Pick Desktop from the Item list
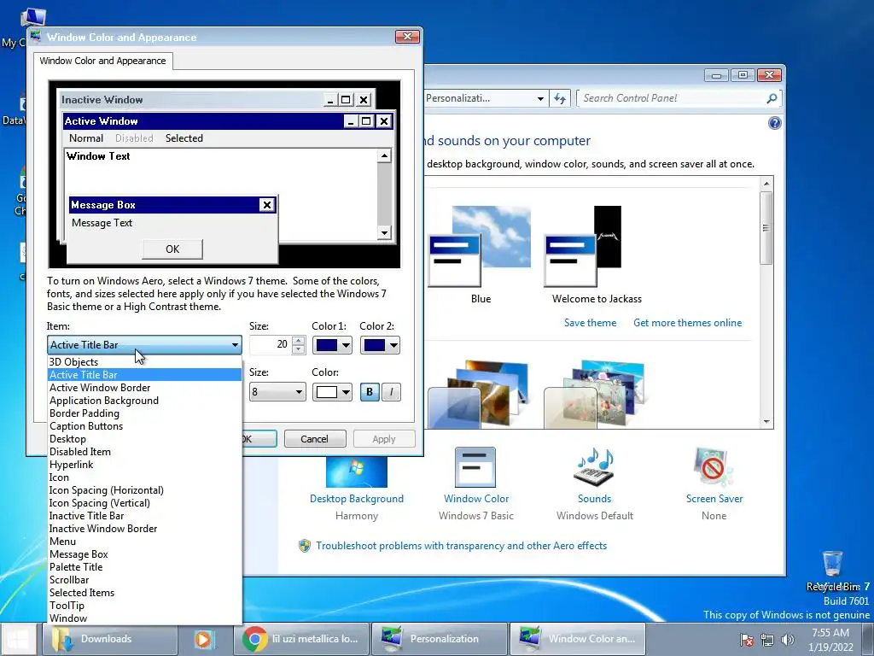The height and width of the screenshot is (656, 874). point(145,439)
